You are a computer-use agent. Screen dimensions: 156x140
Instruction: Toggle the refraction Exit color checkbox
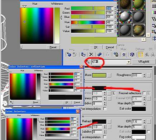(148, 132)
